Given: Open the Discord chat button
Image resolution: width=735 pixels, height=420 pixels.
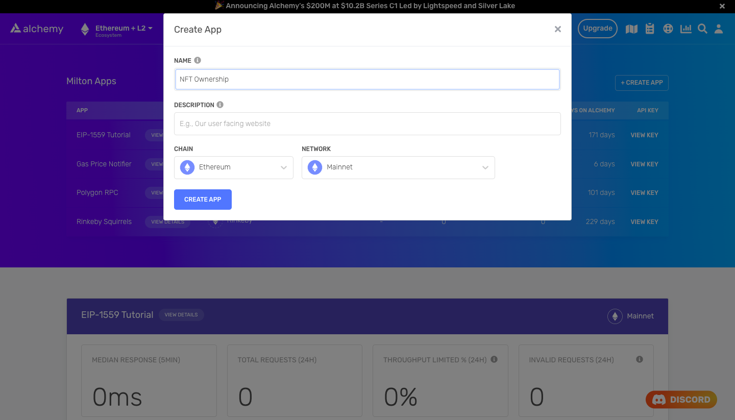Looking at the screenshot, I should tap(681, 400).
